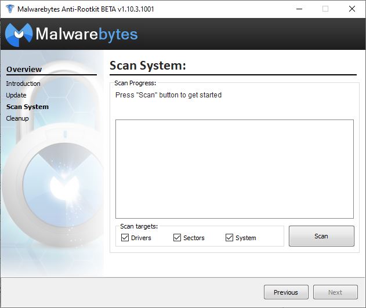Click inside the empty scan results box
The height and width of the screenshot is (308, 366).
234,169
